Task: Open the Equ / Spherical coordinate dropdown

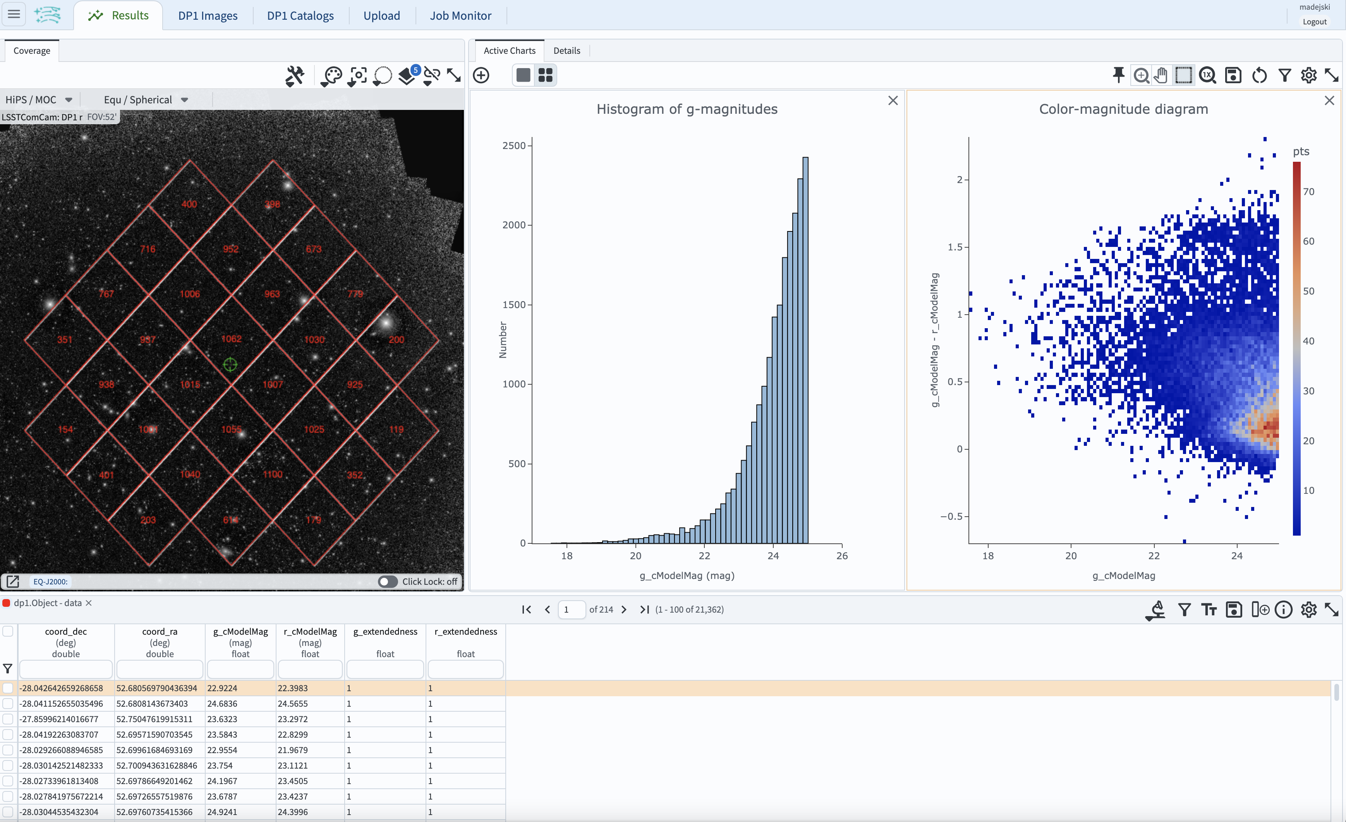Action: [x=145, y=99]
